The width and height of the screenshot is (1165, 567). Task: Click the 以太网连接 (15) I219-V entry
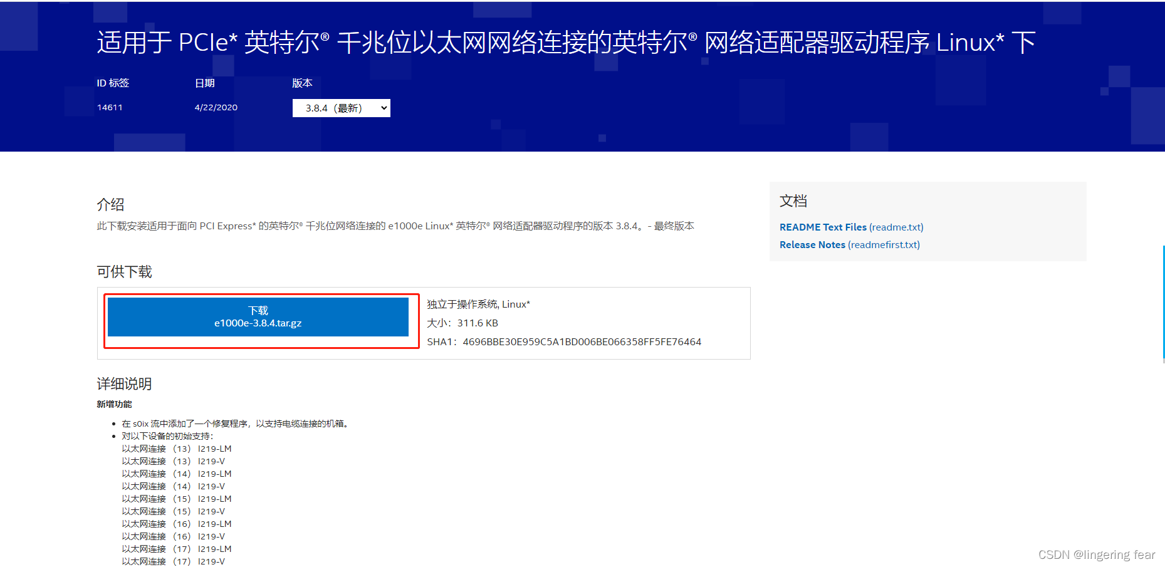(174, 511)
